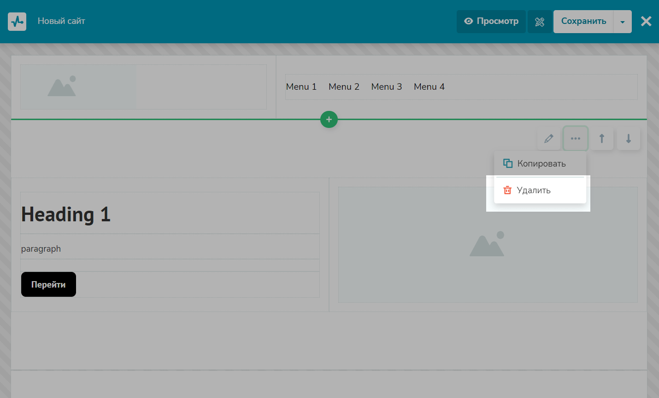Click the app logo icon in header
659x398 pixels.
(x=17, y=22)
